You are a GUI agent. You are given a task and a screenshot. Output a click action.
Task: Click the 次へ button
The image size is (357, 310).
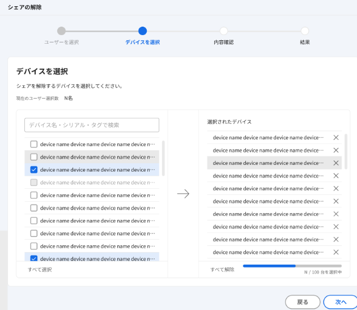pyautogui.click(x=341, y=302)
